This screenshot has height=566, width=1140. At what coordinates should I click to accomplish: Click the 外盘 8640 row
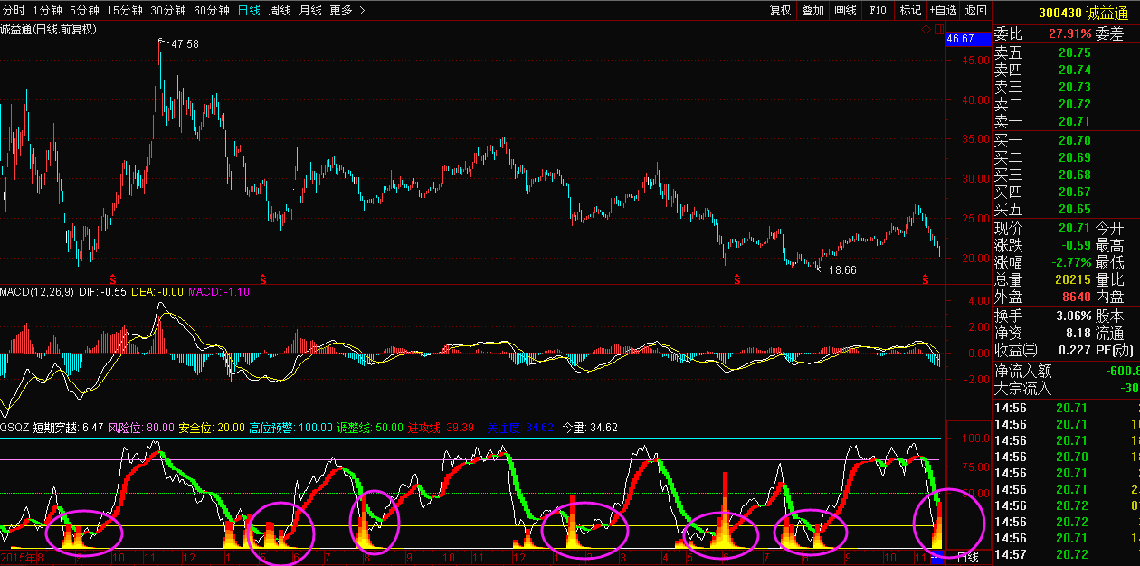[x=1067, y=297]
